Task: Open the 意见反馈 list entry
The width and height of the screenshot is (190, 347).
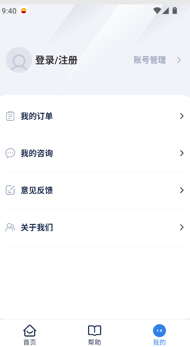Action: tap(95, 190)
